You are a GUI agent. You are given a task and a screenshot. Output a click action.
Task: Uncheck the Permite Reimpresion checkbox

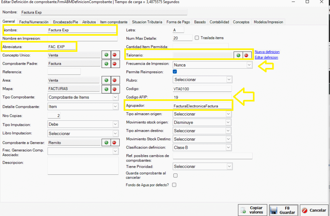(x=175, y=72)
